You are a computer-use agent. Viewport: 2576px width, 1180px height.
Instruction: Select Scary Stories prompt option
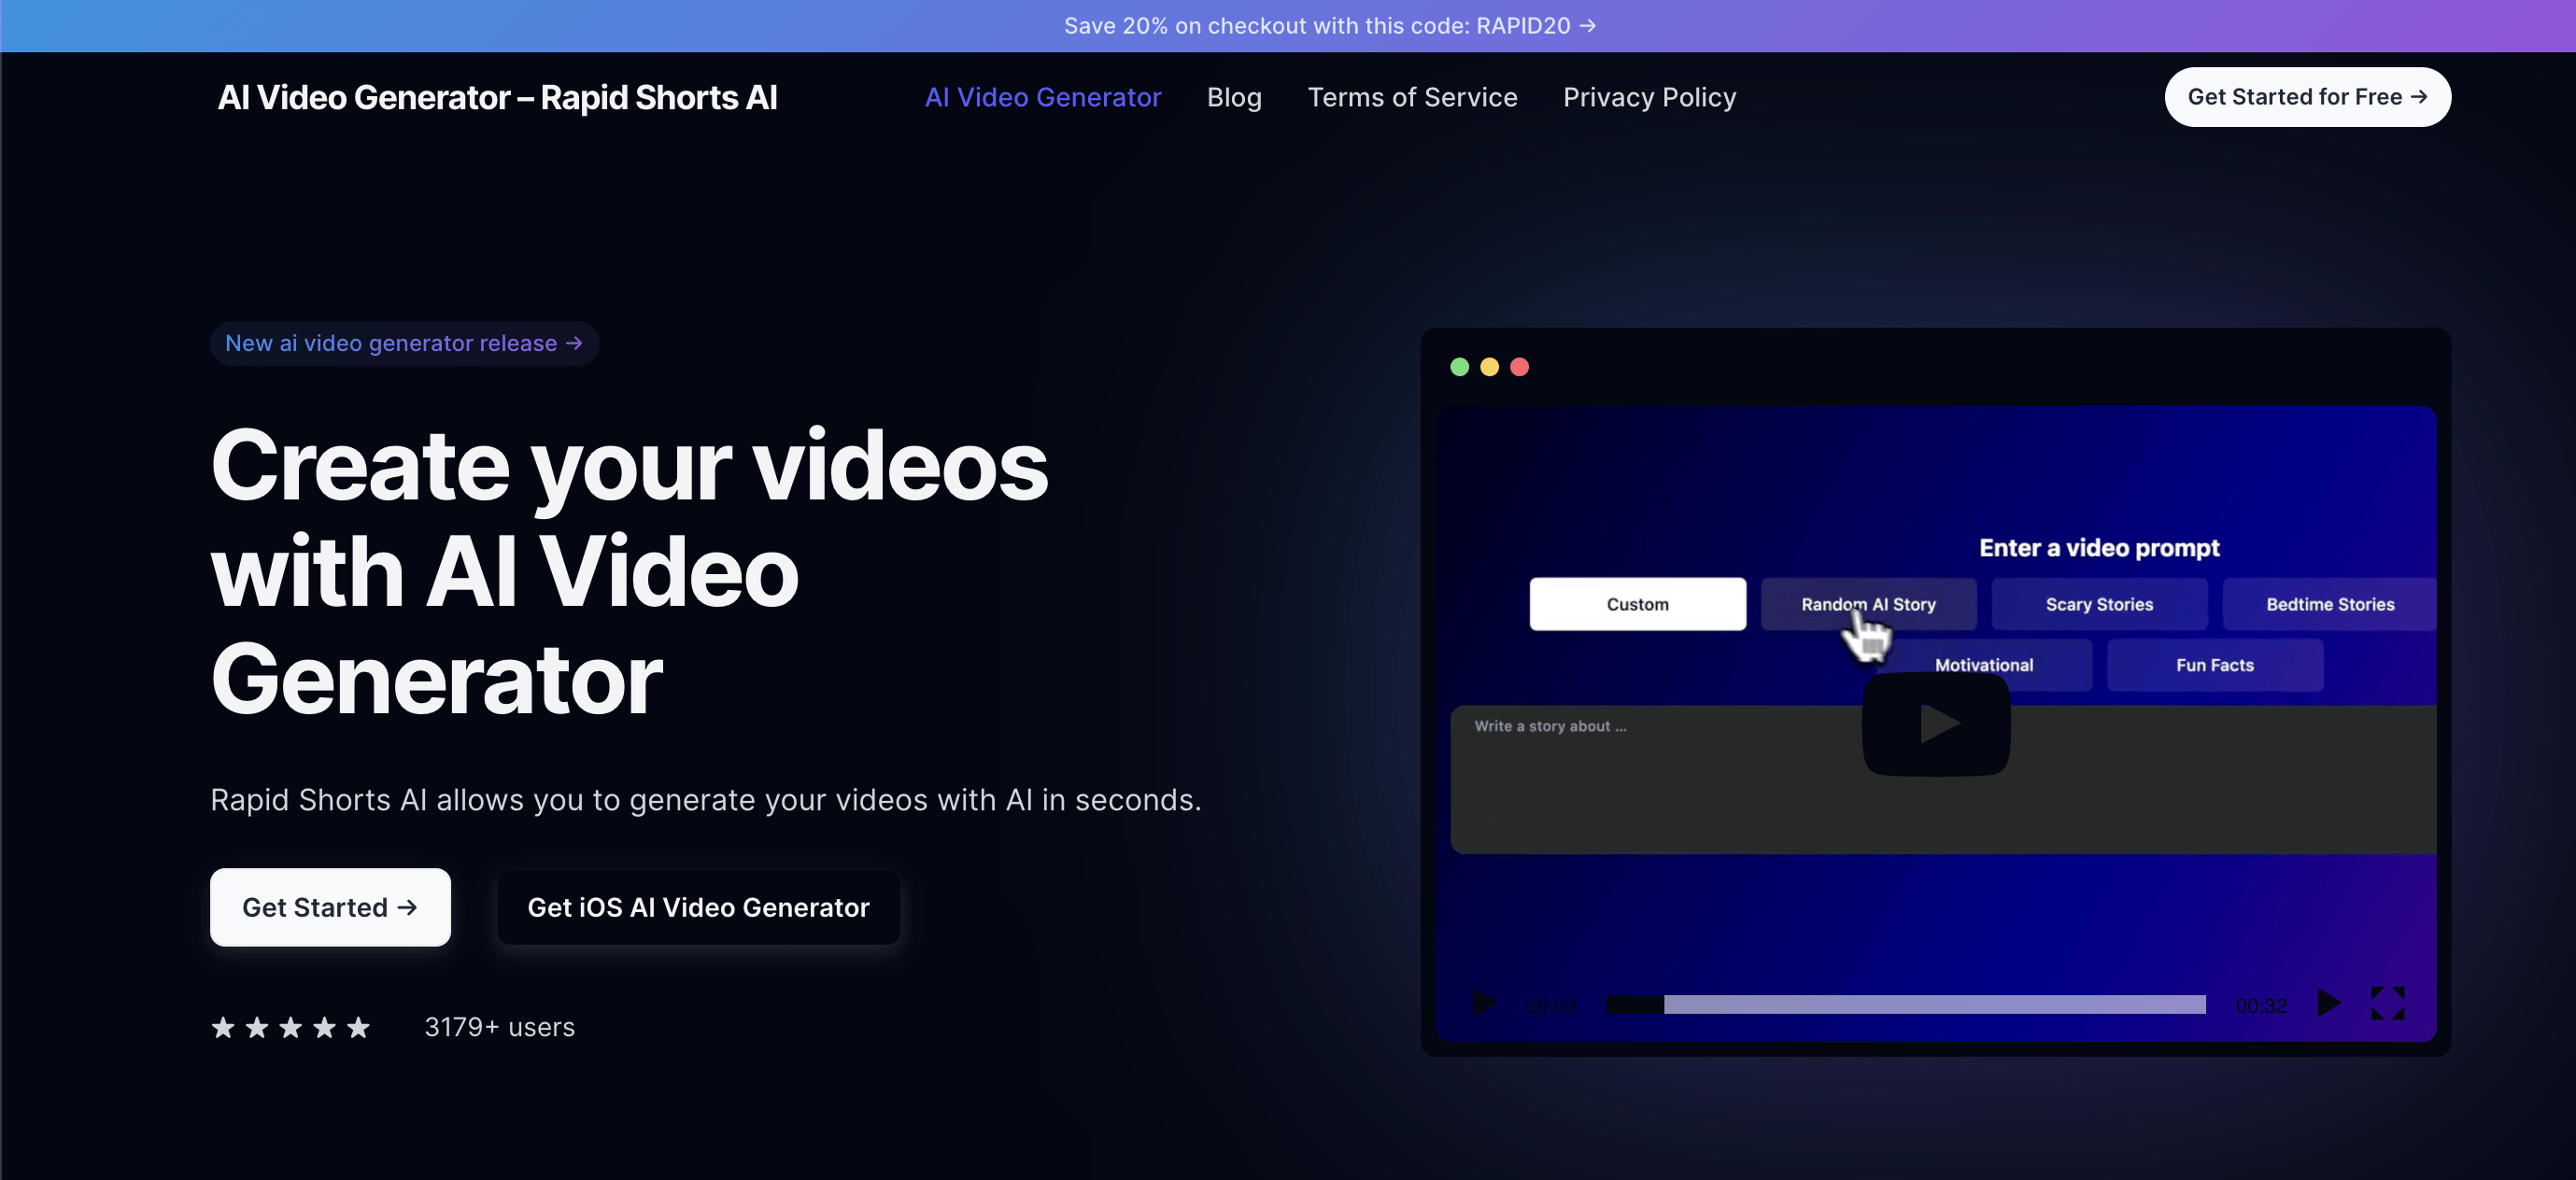pyautogui.click(x=2099, y=603)
